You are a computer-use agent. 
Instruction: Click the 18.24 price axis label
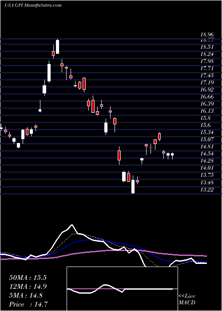click(x=207, y=54)
